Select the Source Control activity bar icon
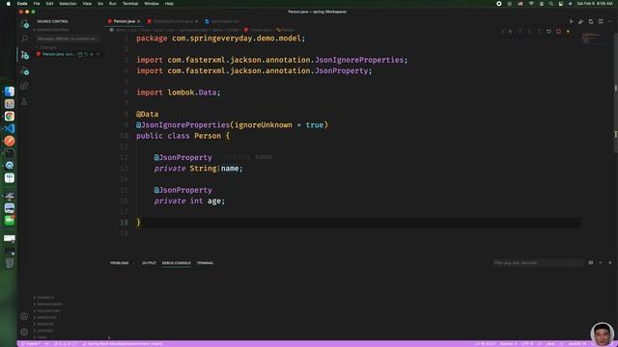The image size is (618, 347). (24, 55)
